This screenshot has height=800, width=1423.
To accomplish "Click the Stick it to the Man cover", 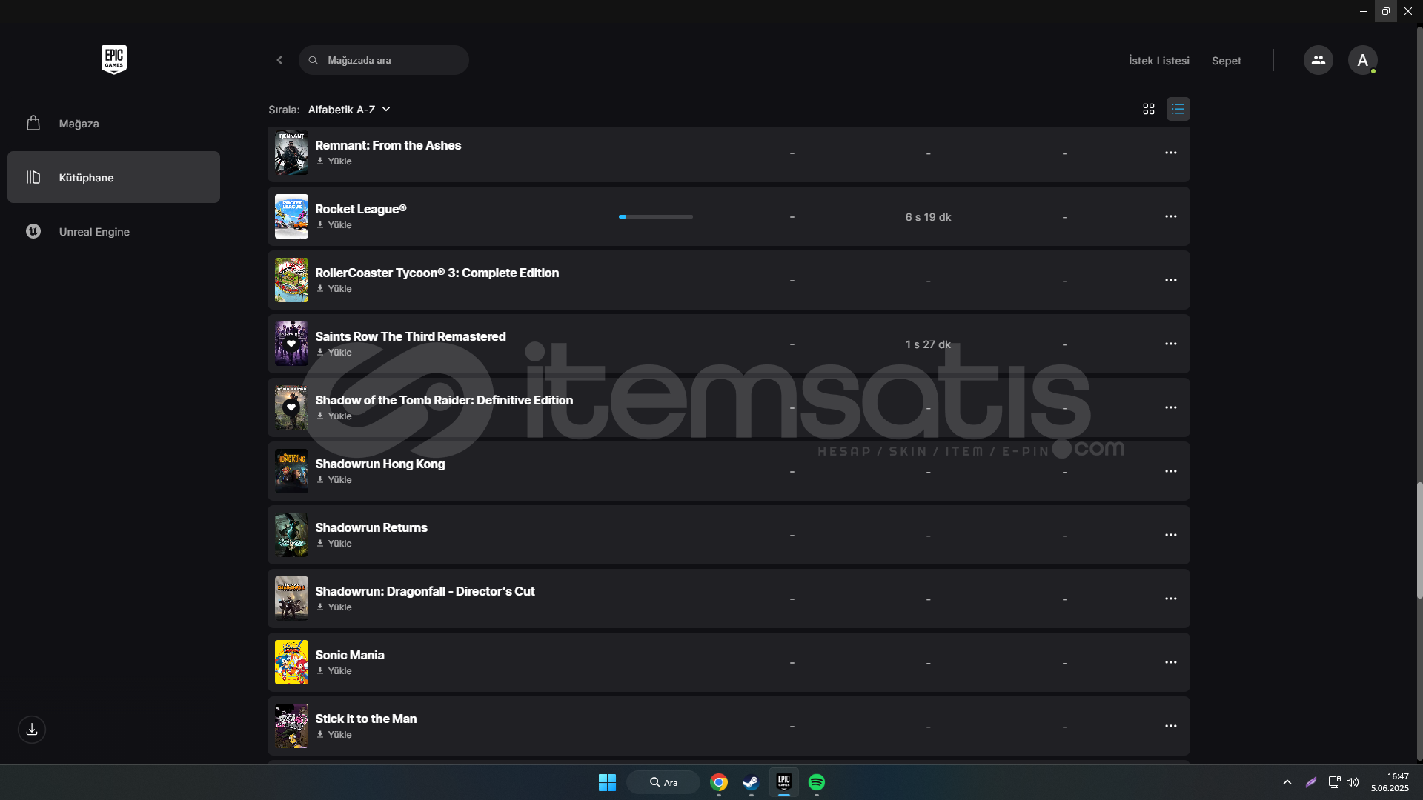I will 291,726.
